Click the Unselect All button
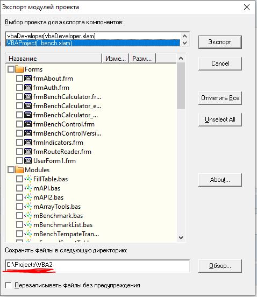The image size is (257, 297). point(220,119)
